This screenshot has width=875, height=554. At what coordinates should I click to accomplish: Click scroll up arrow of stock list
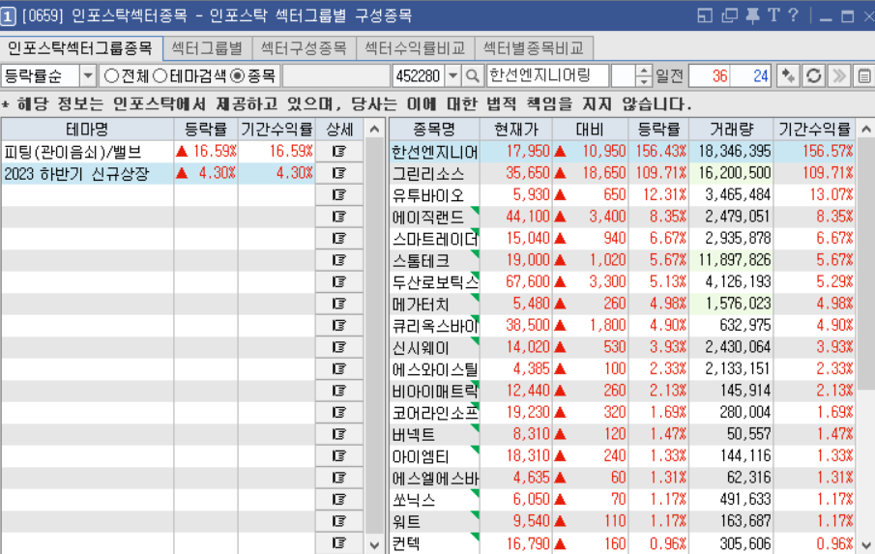pos(866,130)
